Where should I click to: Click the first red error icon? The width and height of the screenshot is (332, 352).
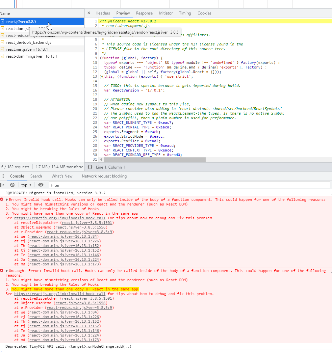coord(2,200)
